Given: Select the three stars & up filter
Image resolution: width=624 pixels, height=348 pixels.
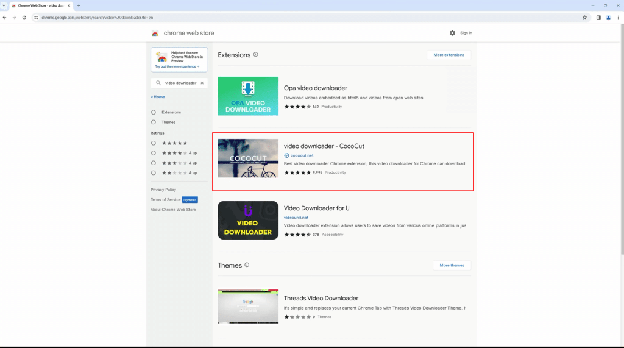Looking at the screenshot, I should [154, 163].
